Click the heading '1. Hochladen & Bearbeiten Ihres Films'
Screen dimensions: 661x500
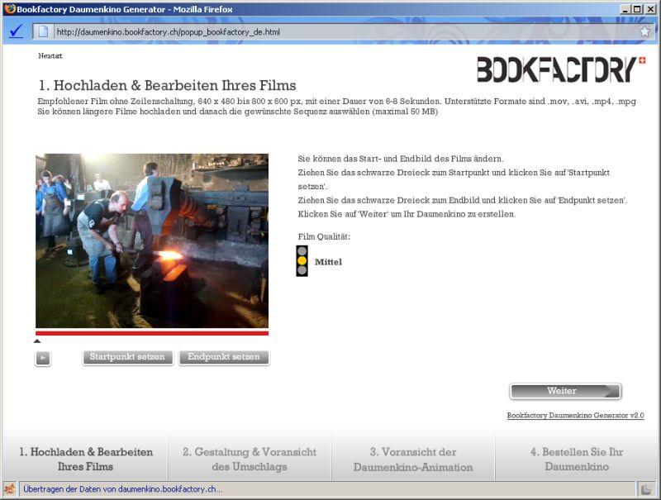(168, 85)
